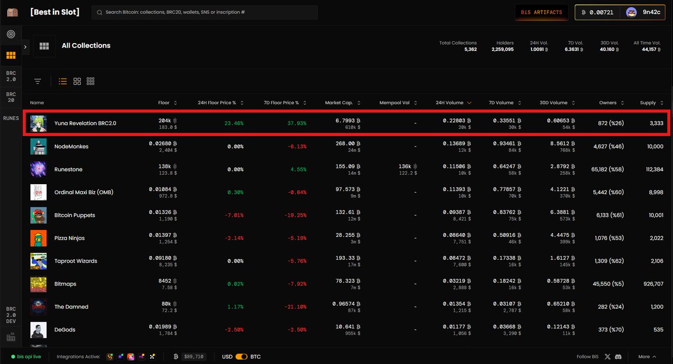
Task: Sort by Market Cap. column
Action: (358, 103)
